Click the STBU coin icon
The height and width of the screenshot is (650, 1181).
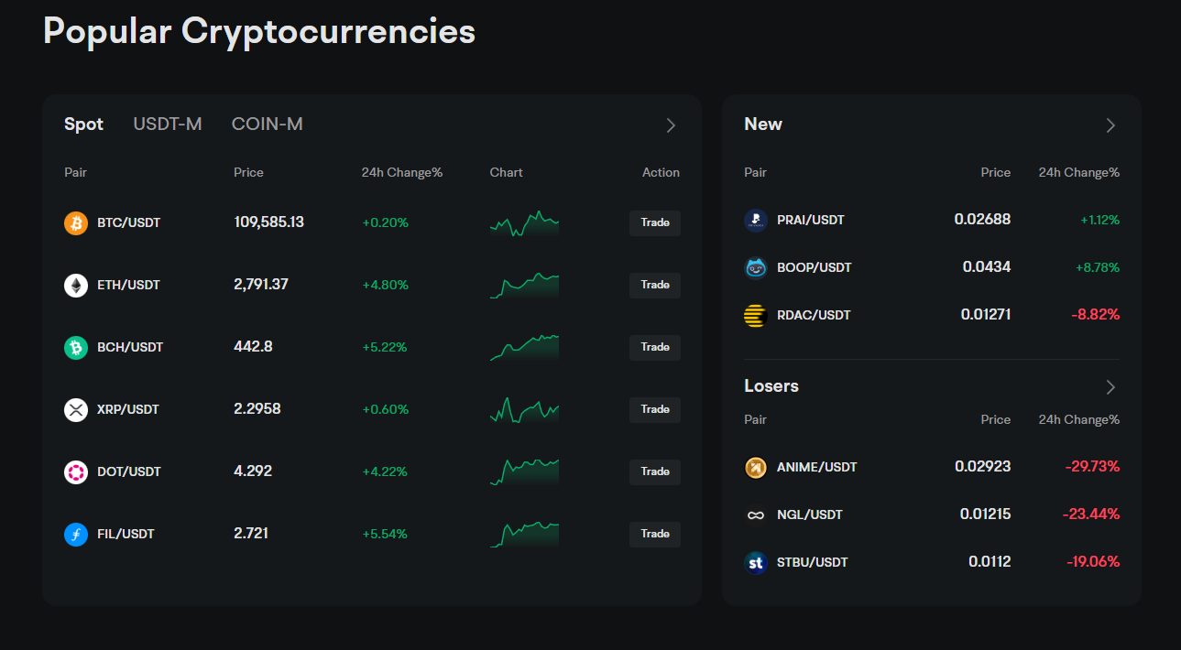[755, 562]
